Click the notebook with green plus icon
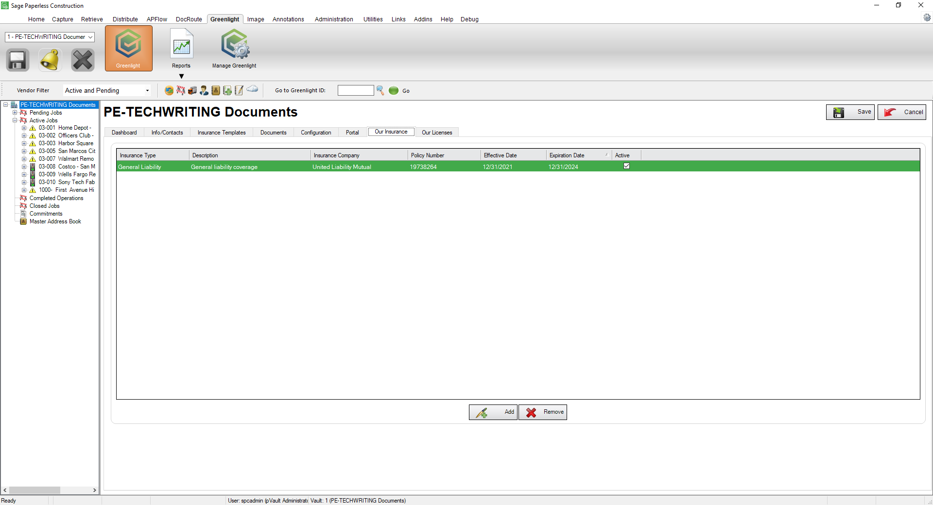The image size is (933, 505). point(227,90)
